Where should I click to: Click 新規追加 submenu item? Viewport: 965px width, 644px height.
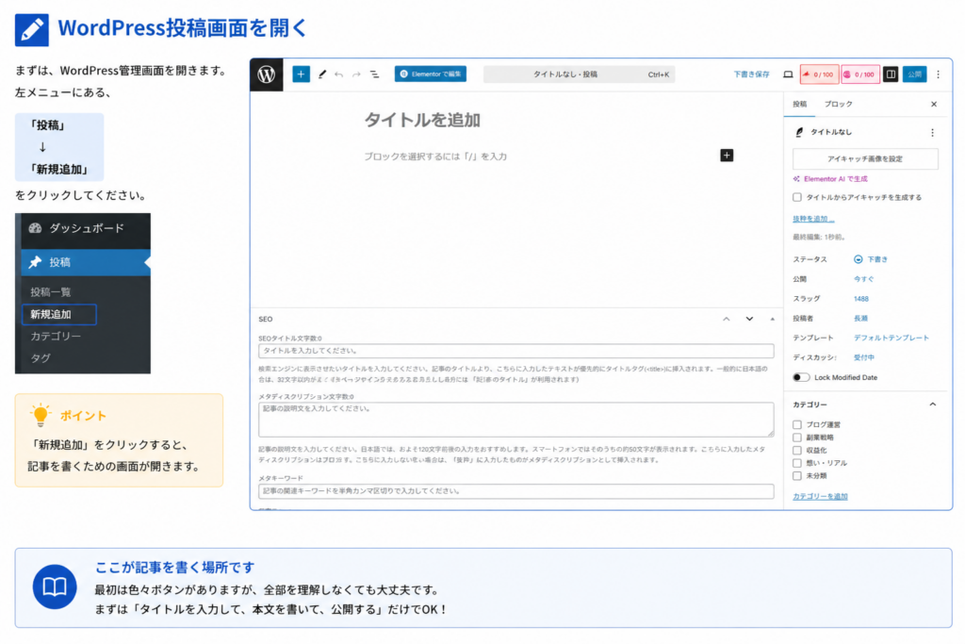59,315
